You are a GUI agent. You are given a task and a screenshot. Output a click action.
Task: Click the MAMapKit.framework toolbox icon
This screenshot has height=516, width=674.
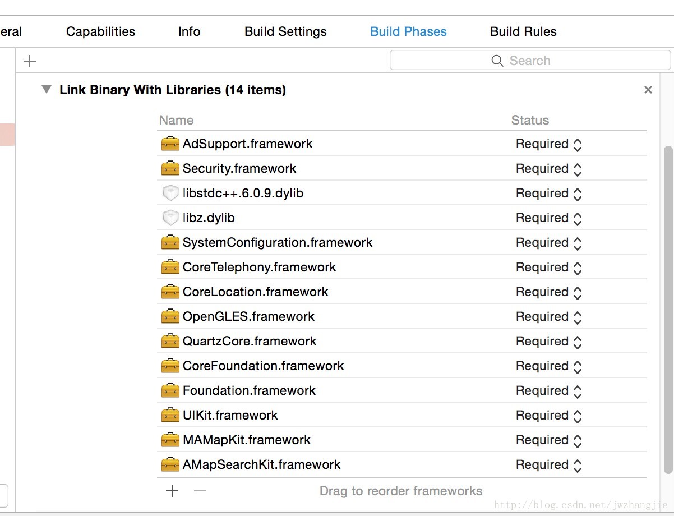pos(170,440)
